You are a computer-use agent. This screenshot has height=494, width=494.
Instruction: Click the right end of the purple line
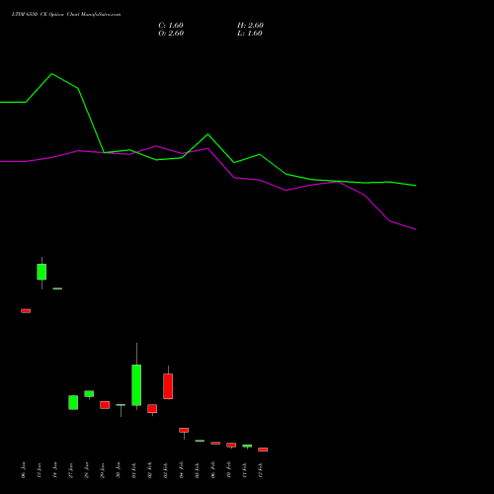pos(416,229)
